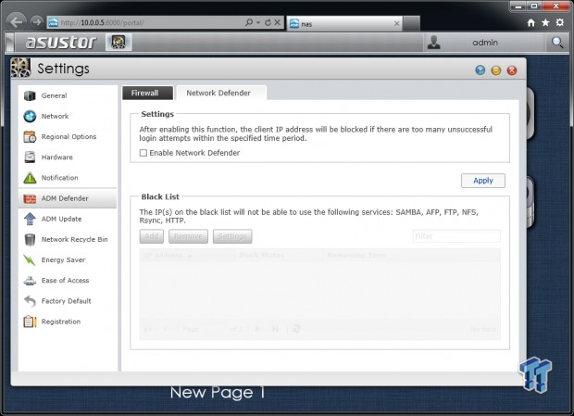Select the ADM Defender firewall icon
Screen dimensions: 574x416
click(x=30, y=198)
